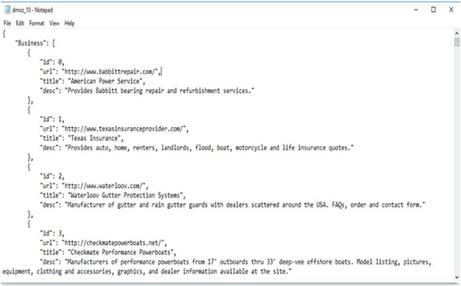Open the View menu
This screenshot has height=286, width=461.
54,23
